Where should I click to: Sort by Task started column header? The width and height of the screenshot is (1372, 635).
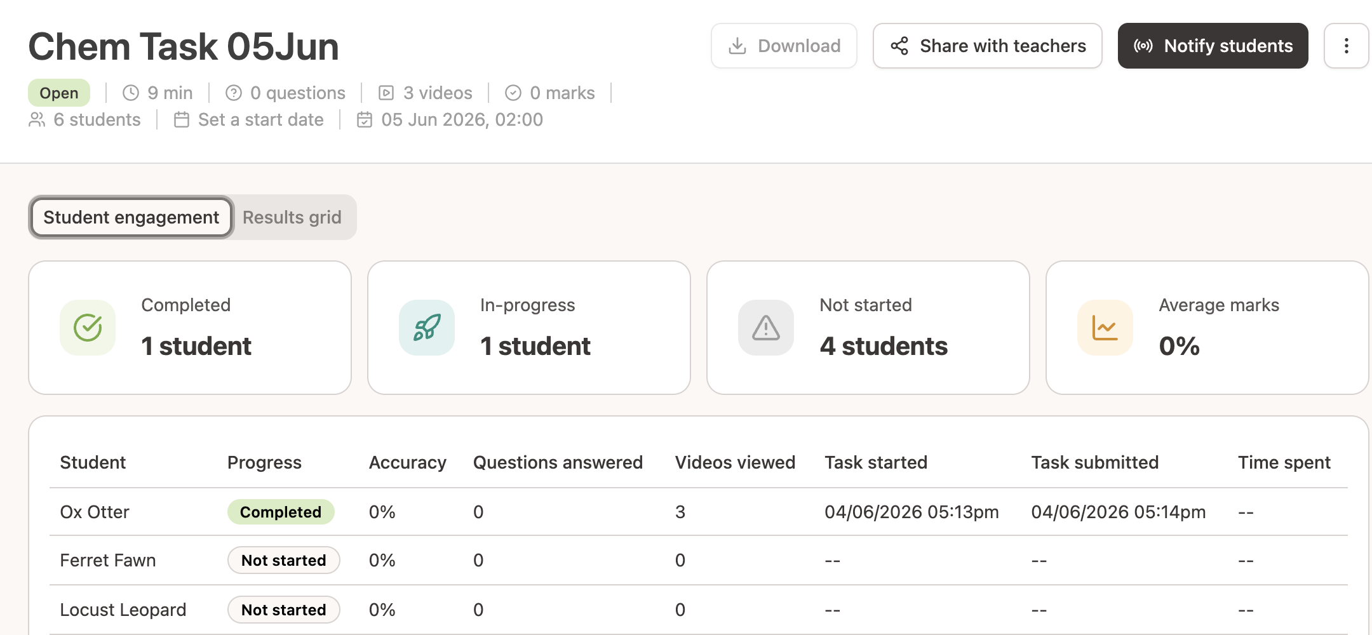[877, 462]
